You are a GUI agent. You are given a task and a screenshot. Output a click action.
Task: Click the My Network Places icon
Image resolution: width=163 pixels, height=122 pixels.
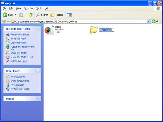pyautogui.click(x=8, y=89)
